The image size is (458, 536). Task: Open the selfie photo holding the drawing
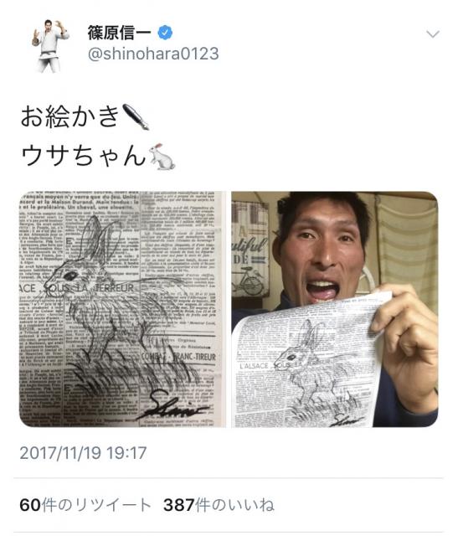point(335,309)
